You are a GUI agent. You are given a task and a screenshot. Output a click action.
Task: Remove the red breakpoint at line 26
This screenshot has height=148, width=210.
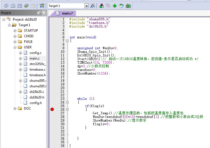tap(52, 109)
